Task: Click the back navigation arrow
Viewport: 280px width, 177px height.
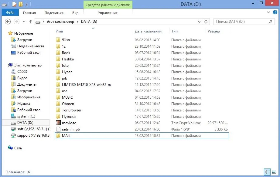Action: coord(8,22)
